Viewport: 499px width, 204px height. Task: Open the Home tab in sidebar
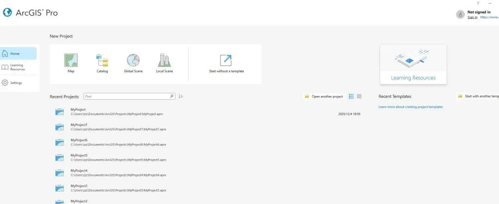tap(18, 54)
